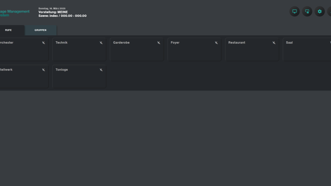Open settings with the gear icon

(x=319, y=12)
